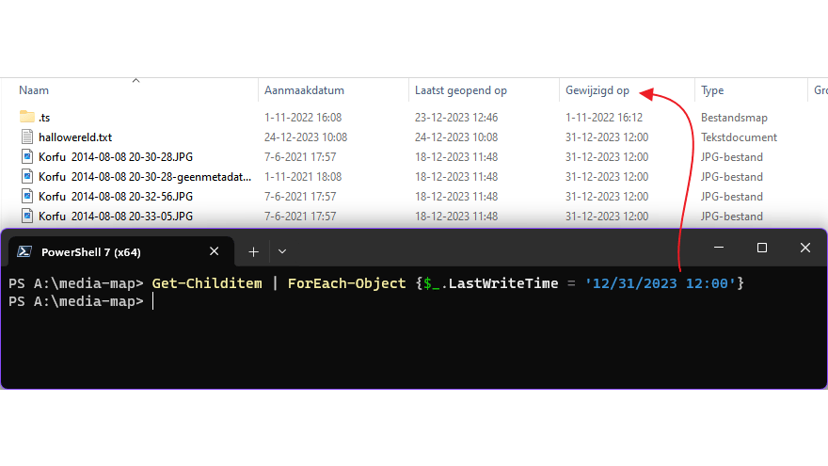
Task: Maximize the PowerShell terminal window
Action: (762, 248)
